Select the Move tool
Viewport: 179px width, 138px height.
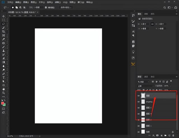coord(3,16)
